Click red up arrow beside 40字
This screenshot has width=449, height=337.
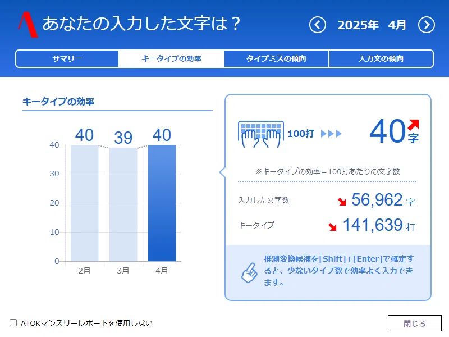pos(413,124)
